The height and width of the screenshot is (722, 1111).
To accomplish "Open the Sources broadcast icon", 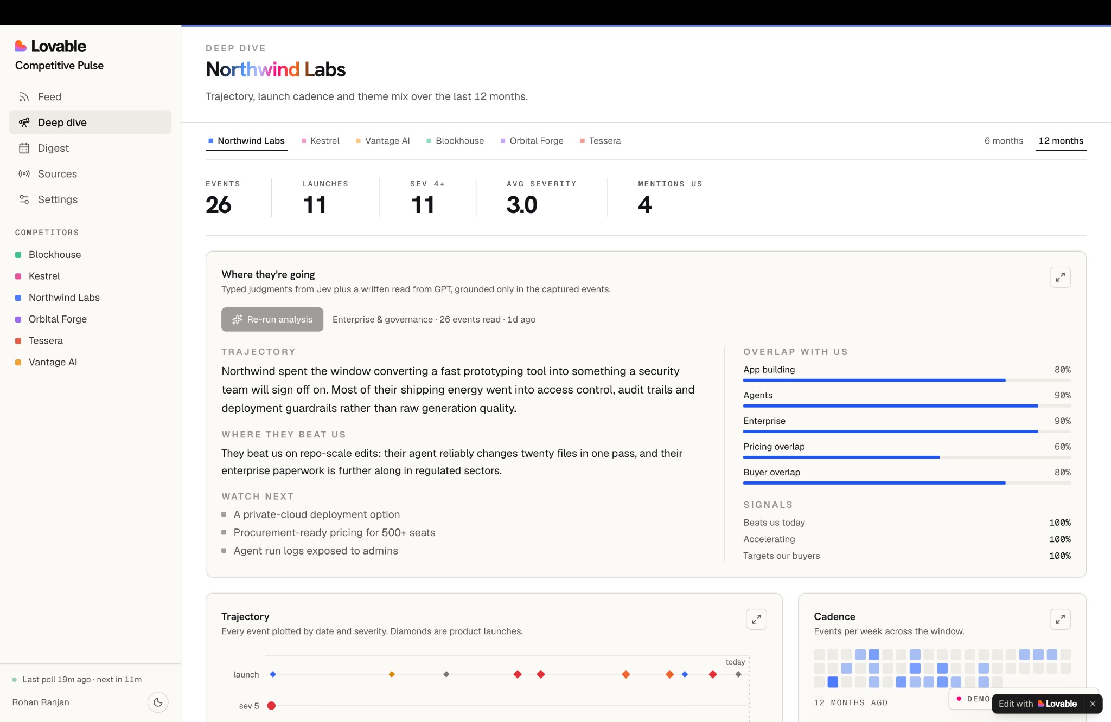I will click(24, 174).
